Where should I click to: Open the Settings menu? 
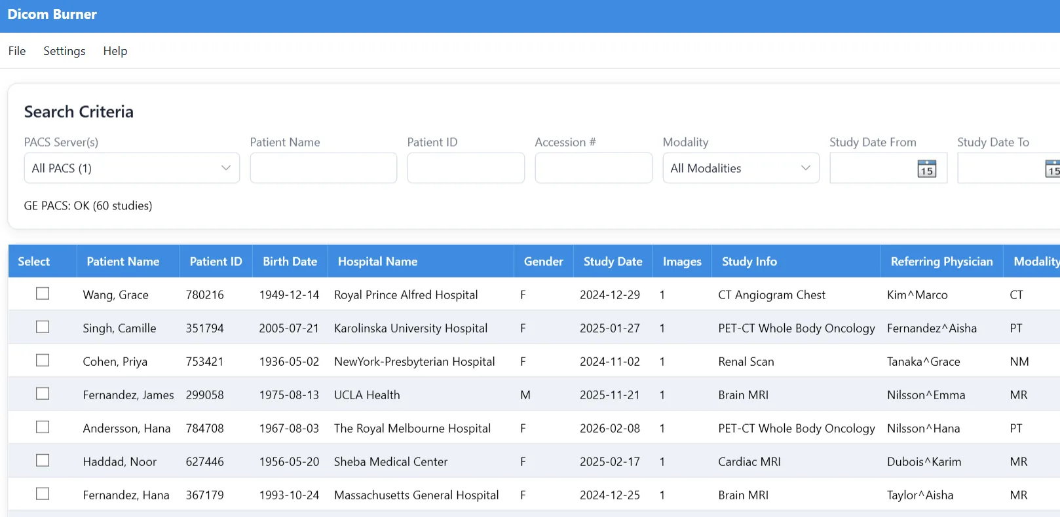[64, 51]
